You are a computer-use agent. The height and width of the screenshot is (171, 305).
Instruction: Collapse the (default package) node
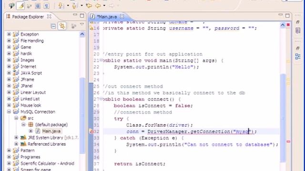(x=23, y=124)
